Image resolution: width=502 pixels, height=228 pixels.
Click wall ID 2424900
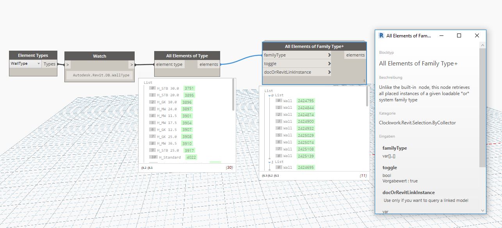point(305,122)
